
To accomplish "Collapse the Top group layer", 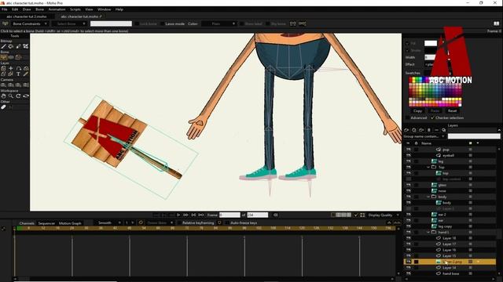I will [x=428, y=167].
